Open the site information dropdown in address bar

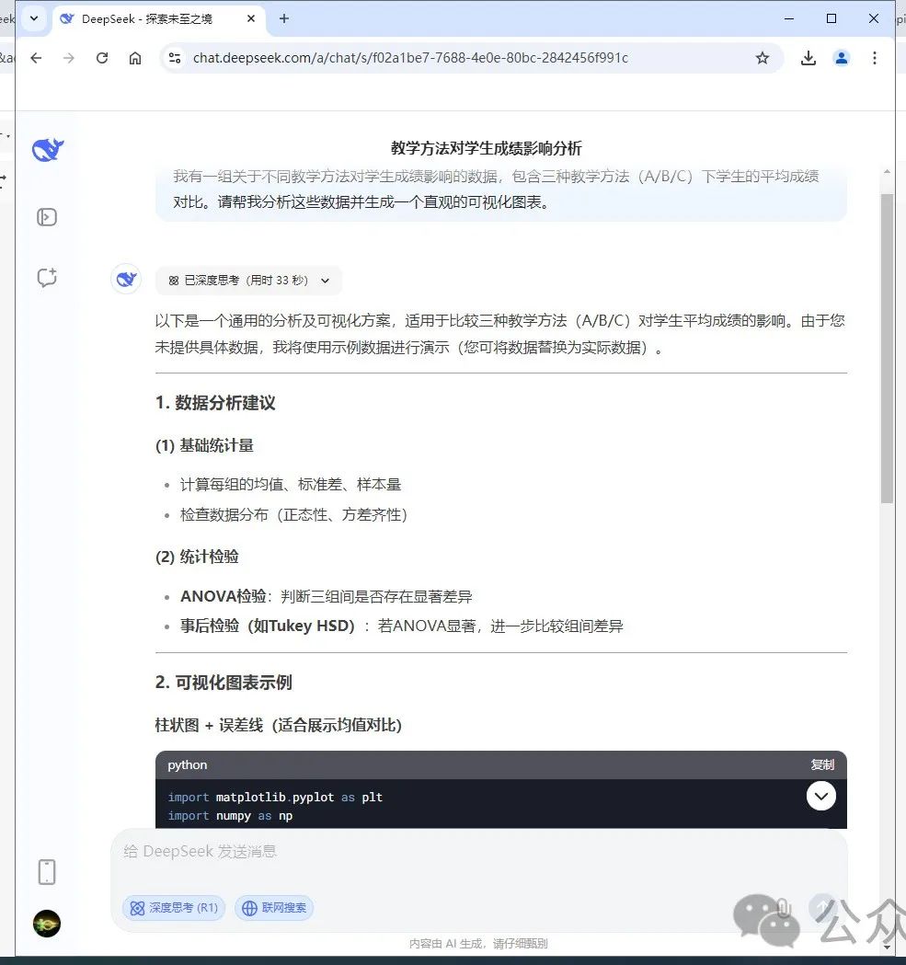[174, 57]
